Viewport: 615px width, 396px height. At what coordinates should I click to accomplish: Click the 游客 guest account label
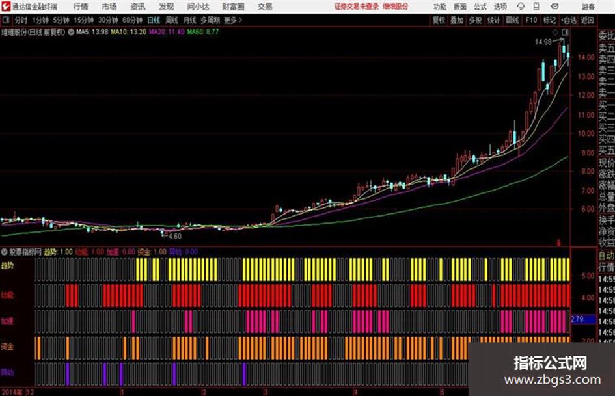coord(588,7)
